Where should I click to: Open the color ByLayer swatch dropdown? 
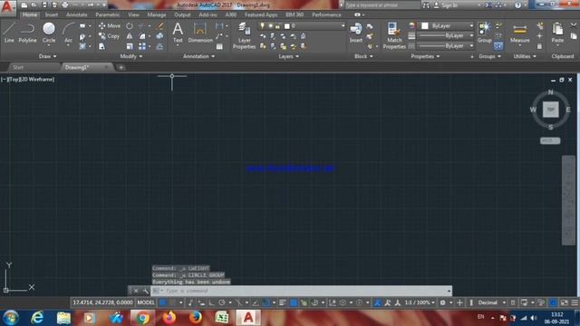coord(447,26)
